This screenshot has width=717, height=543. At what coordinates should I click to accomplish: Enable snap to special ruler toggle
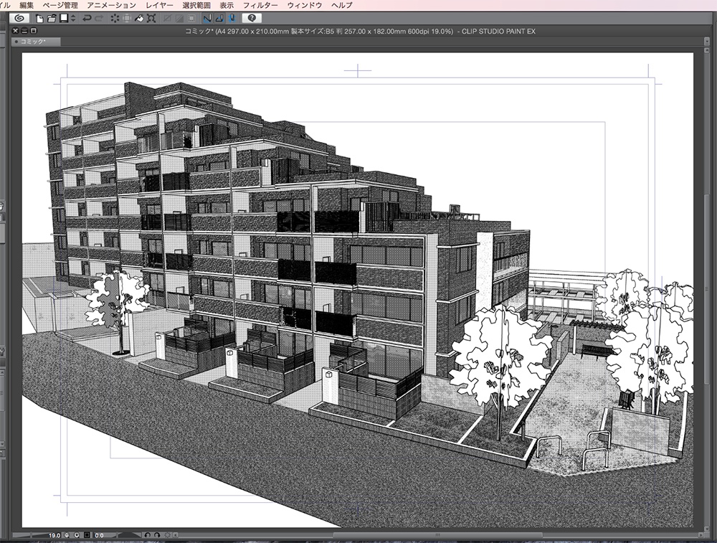click(x=219, y=19)
